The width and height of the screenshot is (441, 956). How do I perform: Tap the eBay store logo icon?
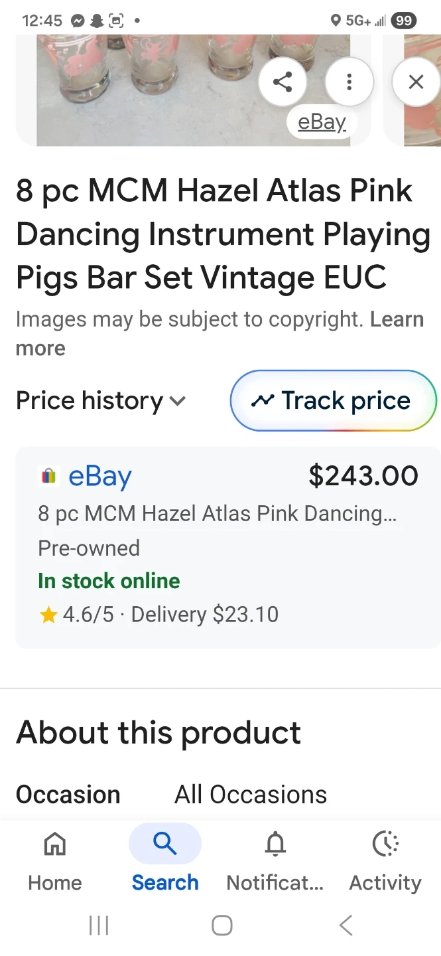49,476
